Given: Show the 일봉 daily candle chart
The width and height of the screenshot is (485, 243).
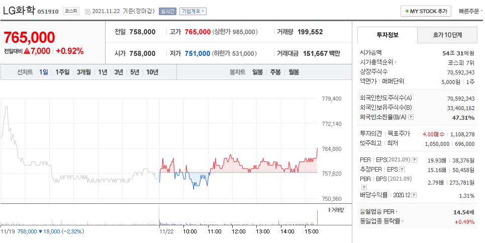Looking at the screenshot, I should tap(257, 72).
